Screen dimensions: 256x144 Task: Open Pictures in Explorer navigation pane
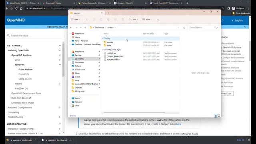[78, 66]
